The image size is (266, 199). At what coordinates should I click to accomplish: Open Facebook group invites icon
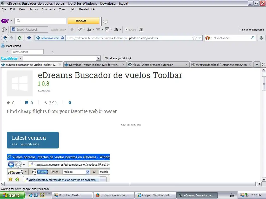[116, 30]
